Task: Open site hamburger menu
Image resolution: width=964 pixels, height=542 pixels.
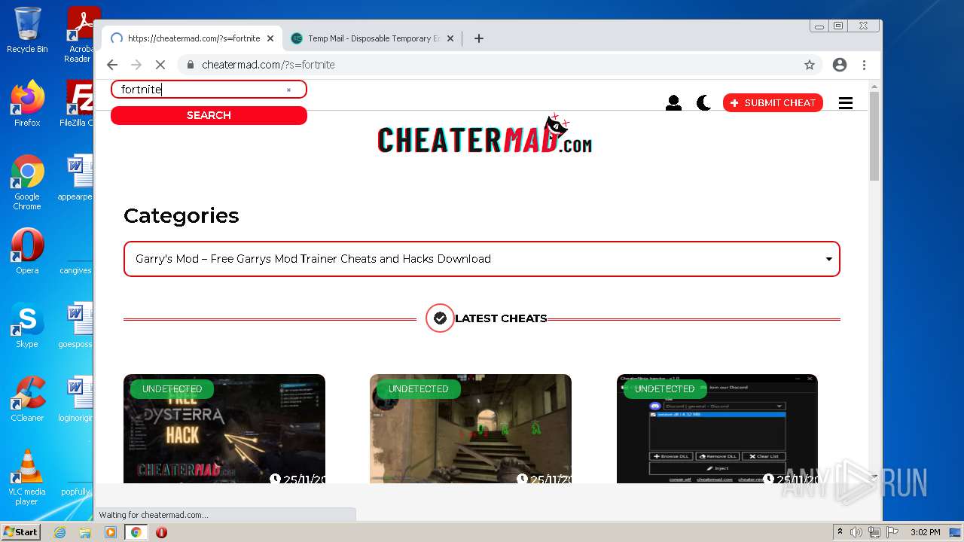Action: click(x=846, y=103)
